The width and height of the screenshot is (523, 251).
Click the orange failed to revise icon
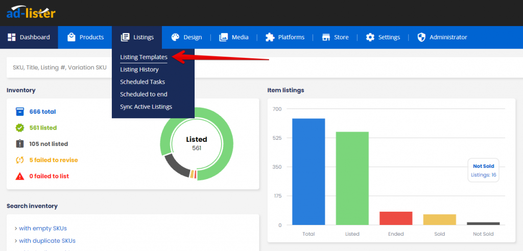[20, 160]
